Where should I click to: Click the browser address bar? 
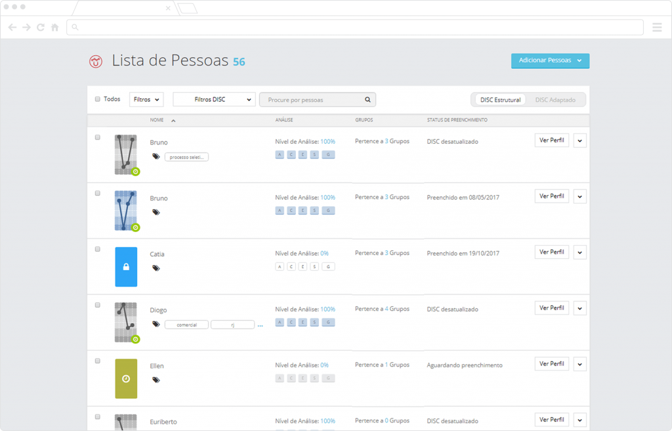point(355,28)
